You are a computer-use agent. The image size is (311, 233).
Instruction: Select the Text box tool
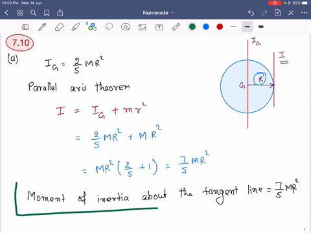coord(159,27)
